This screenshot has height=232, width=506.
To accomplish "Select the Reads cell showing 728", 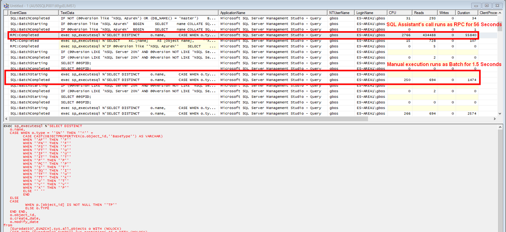I will 425,40.
